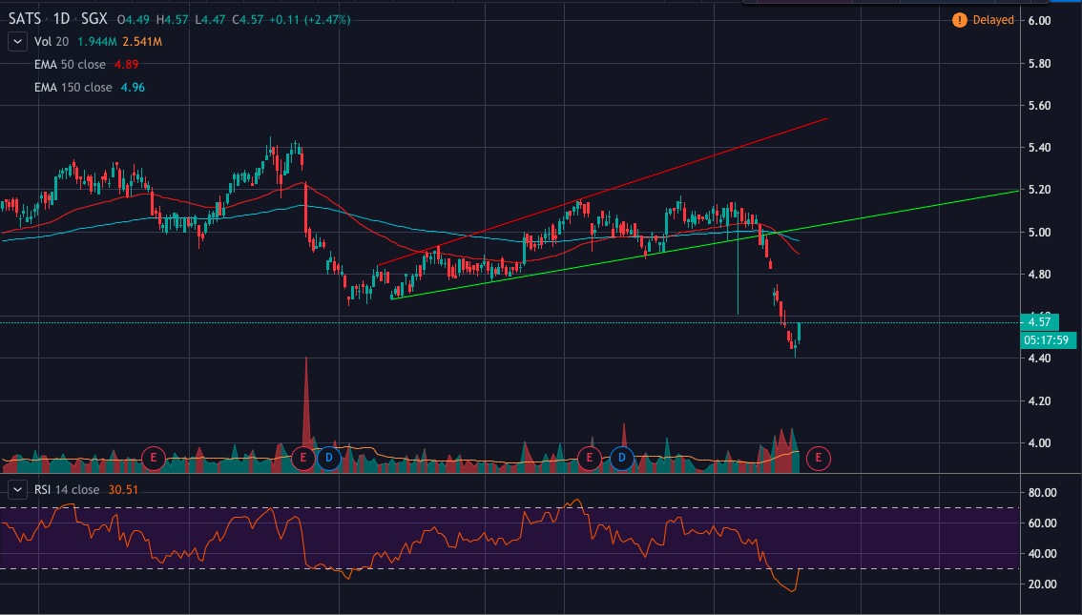Expand the RSI indicator dropdown arrow
Image resolution: width=1082 pixels, height=615 pixels.
pyautogui.click(x=16, y=489)
